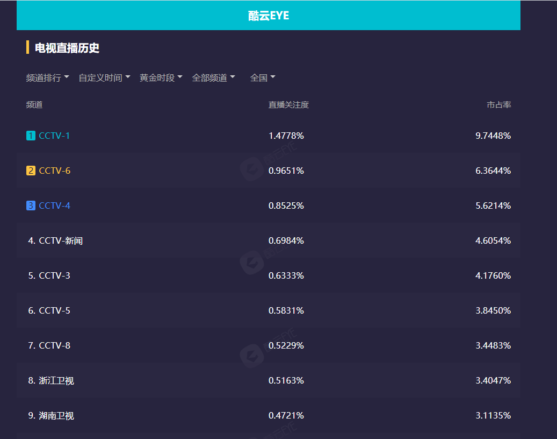Click 湖南卫视 market share 3.1135%
This screenshot has height=439, width=557.
click(493, 415)
